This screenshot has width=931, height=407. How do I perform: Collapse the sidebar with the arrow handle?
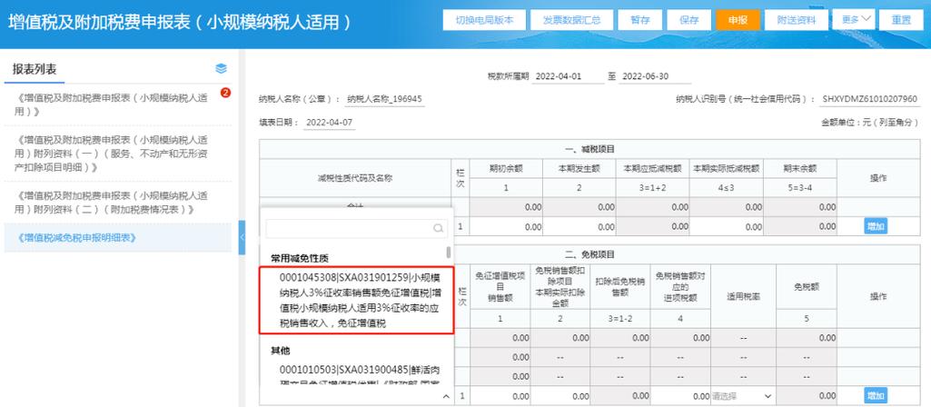click(x=242, y=237)
